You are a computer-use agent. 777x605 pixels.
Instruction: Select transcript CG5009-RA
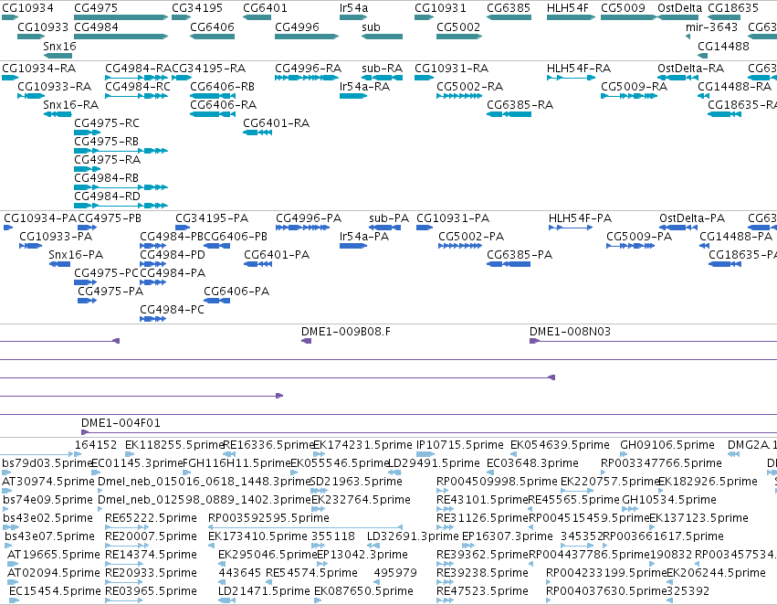coord(635,86)
